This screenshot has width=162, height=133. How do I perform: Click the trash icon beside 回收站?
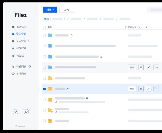point(13,56)
